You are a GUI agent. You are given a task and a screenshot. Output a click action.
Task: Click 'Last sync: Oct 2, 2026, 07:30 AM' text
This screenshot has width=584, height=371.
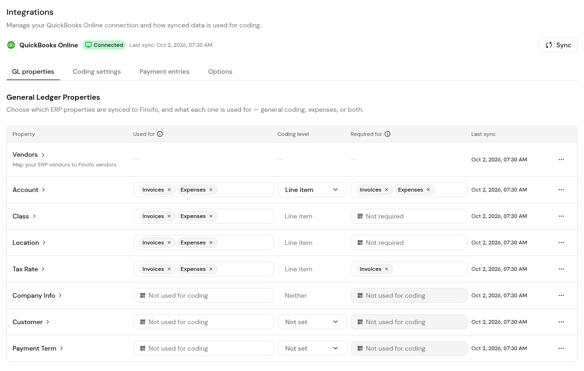(171, 45)
